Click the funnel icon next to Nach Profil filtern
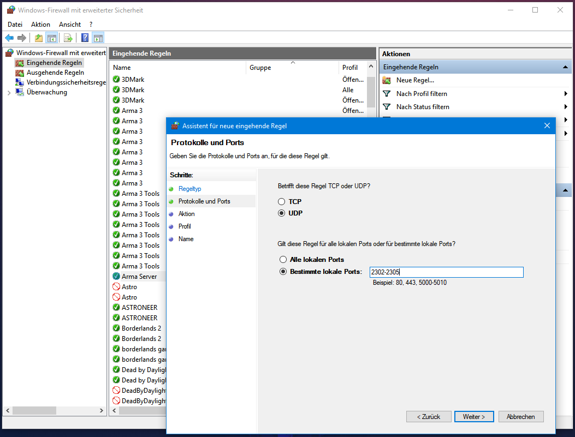This screenshot has height=437, width=575. tap(387, 94)
